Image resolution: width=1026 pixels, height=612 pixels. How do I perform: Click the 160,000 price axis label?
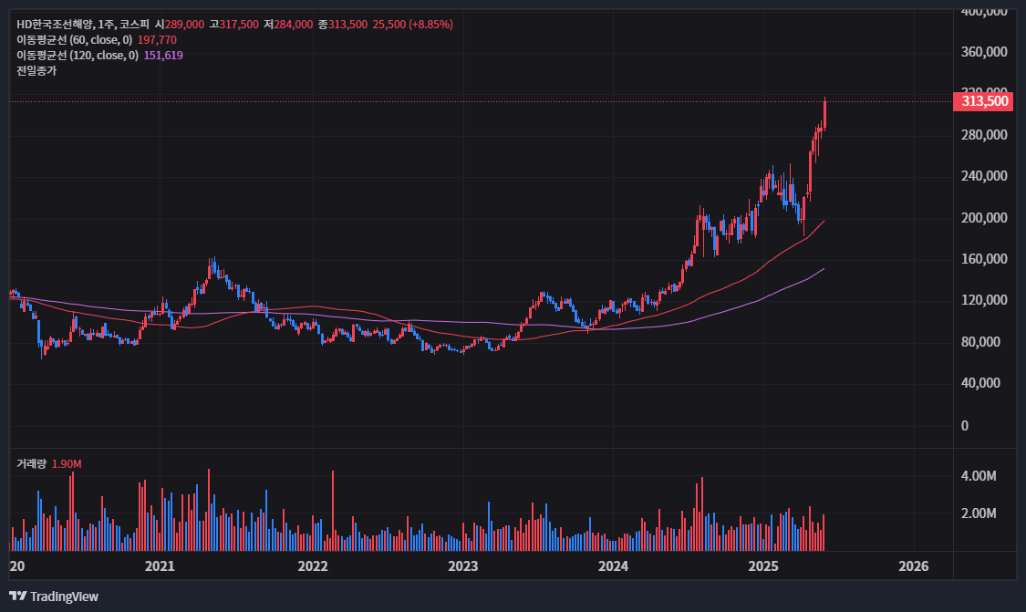[x=984, y=259]
